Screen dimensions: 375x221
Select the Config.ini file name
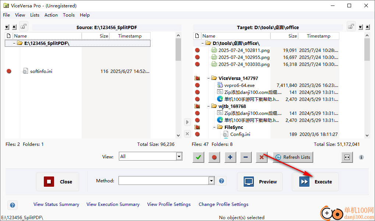point(240,134)
